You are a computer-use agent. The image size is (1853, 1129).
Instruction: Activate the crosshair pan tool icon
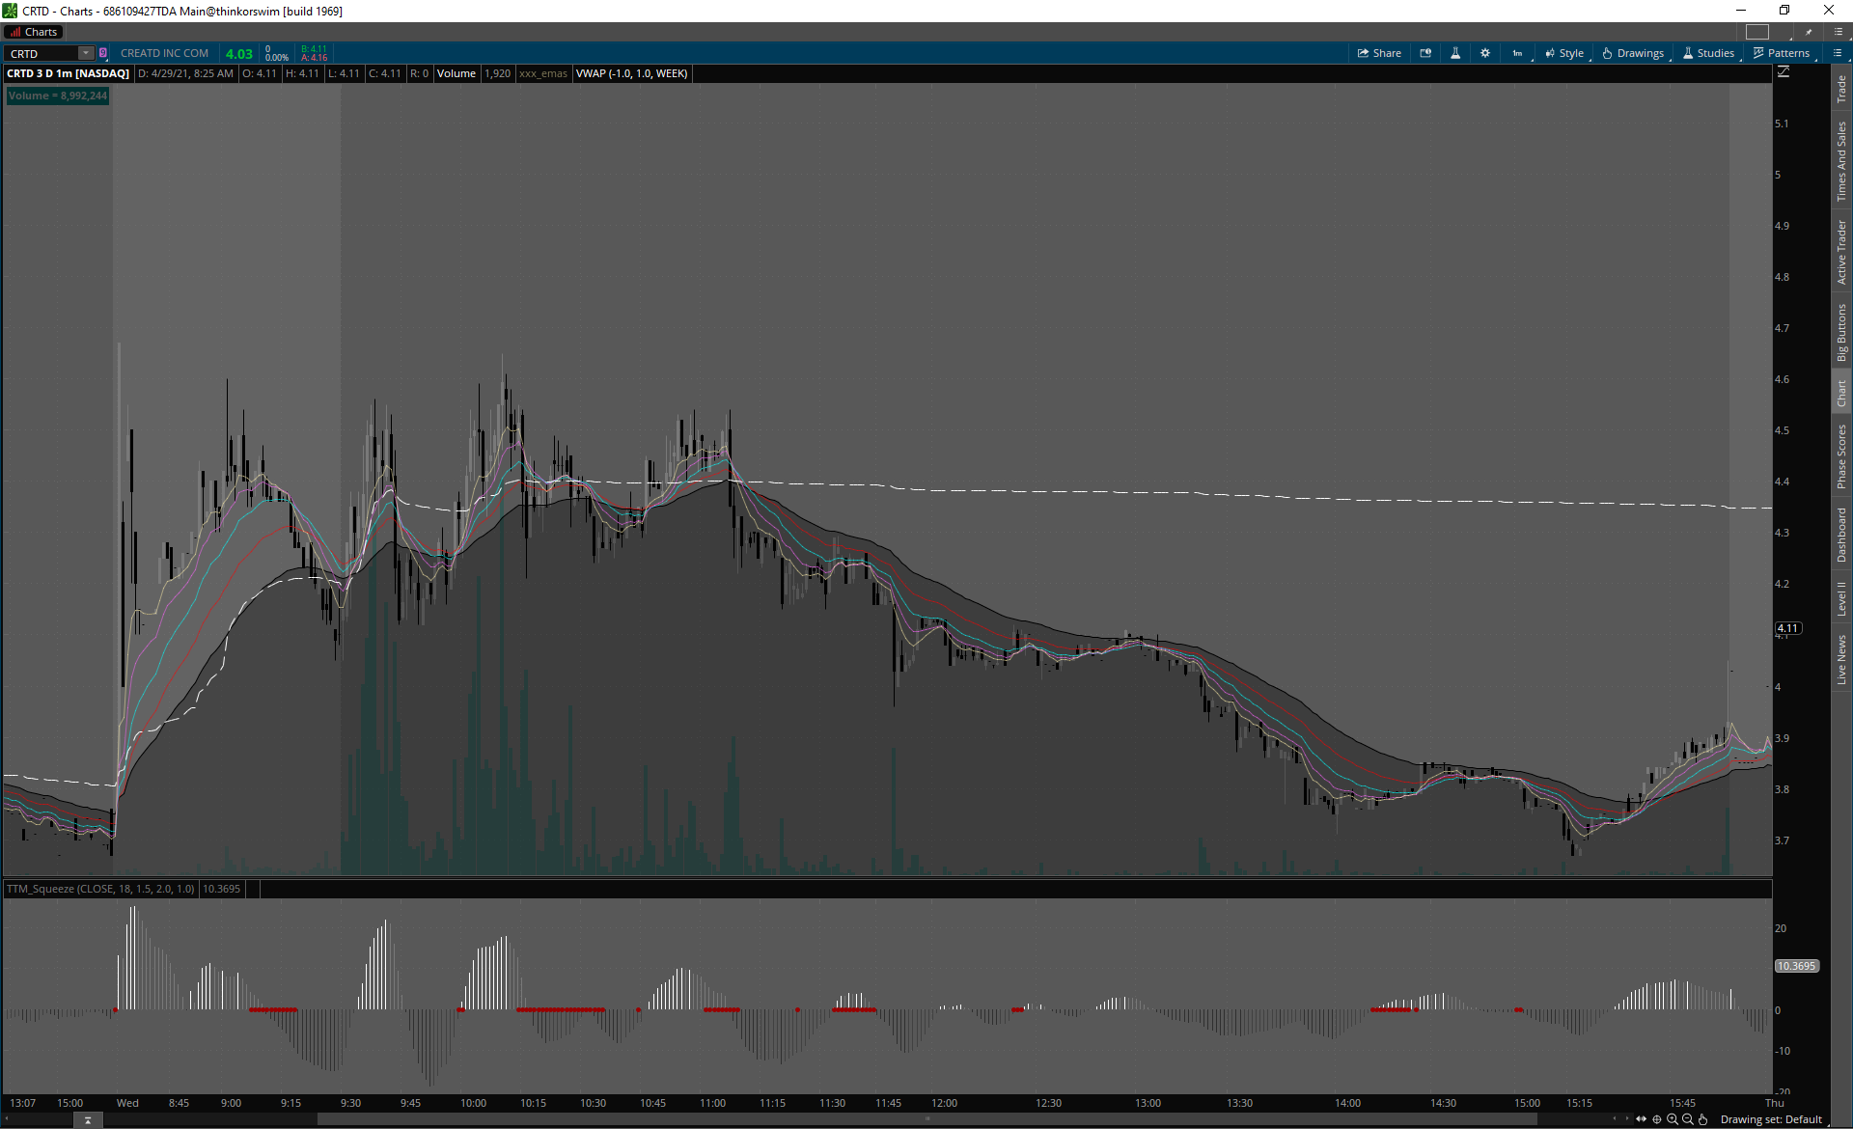point(1657,1119)
